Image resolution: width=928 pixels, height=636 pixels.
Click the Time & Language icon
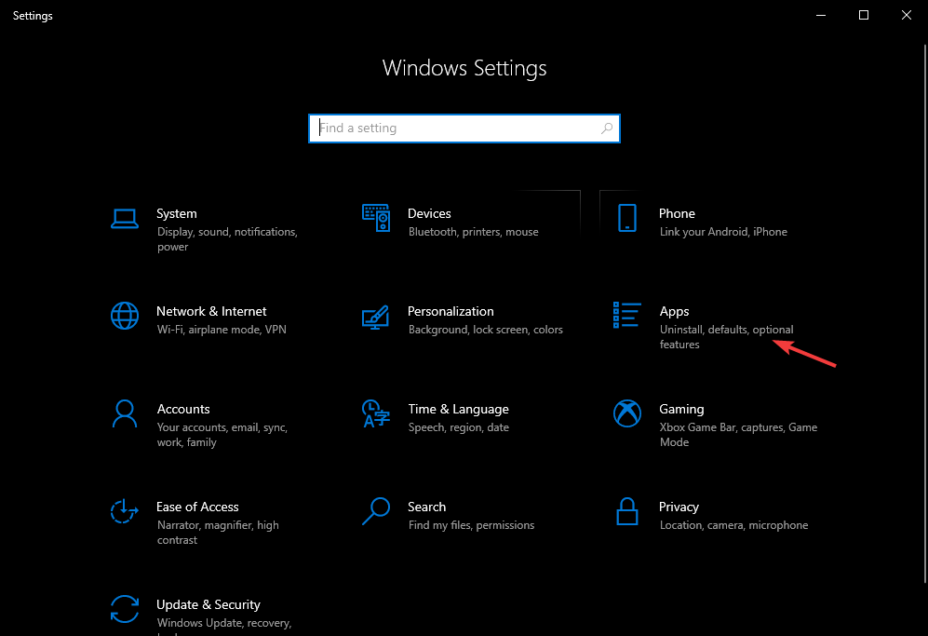click(x=376, y=413)
